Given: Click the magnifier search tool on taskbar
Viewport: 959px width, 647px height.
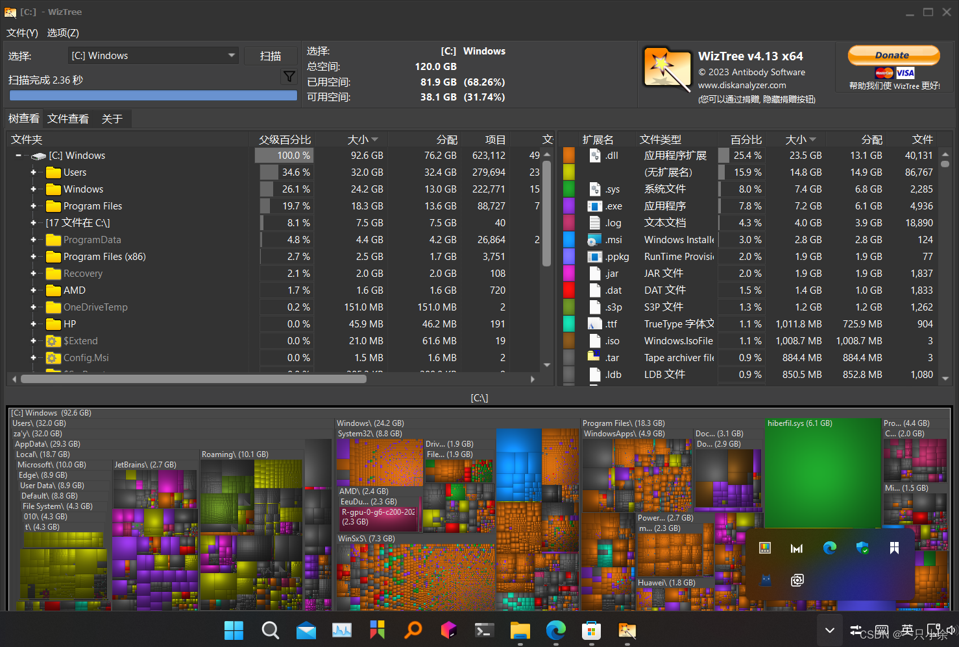Looking at the screenshot, I should click(x=413, y=630).
